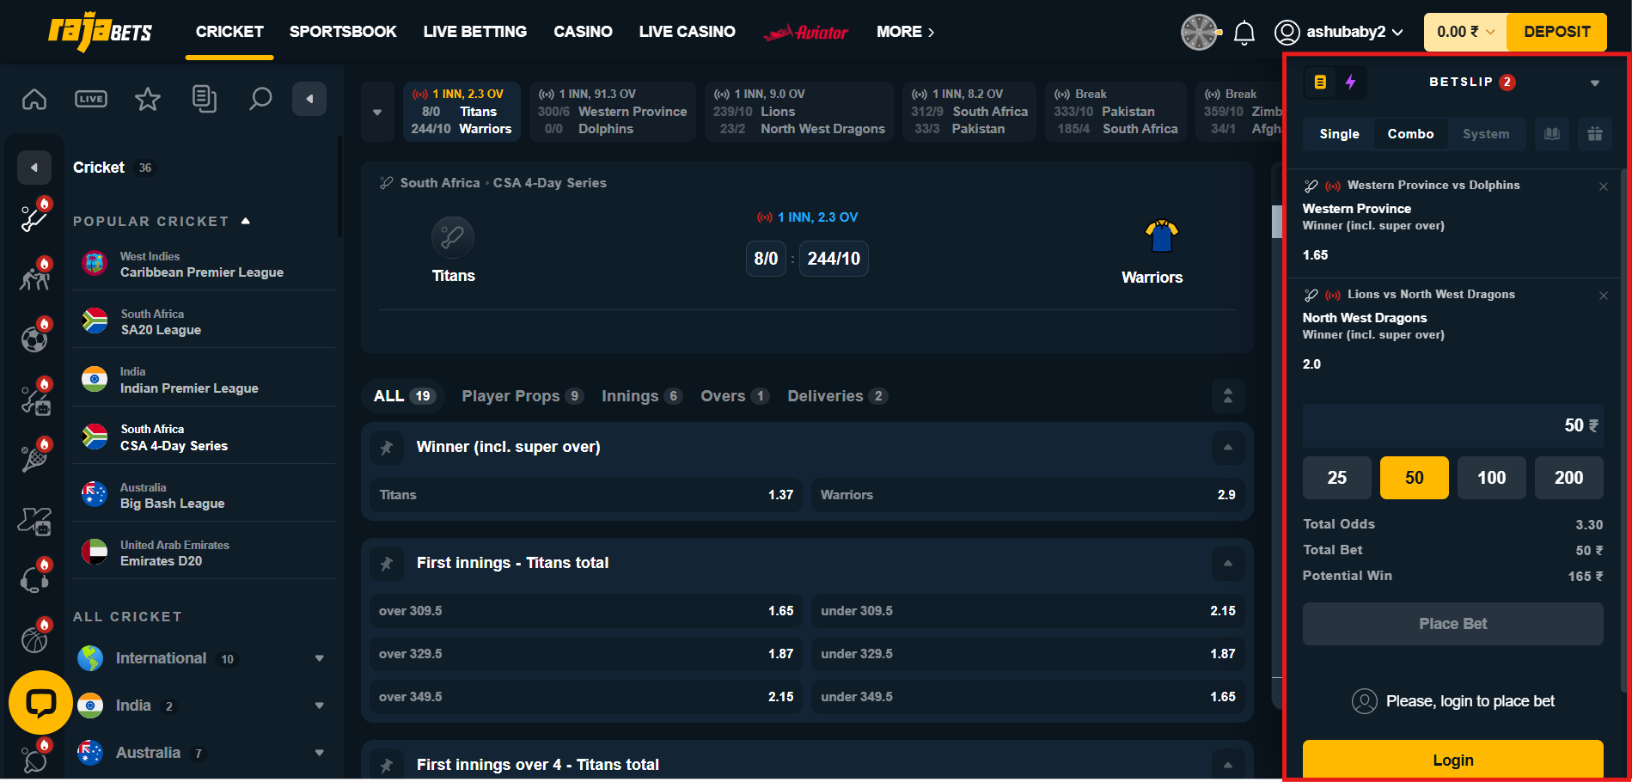The image size is (1632, 782).
Task: Toggle the quick bet lightning icon
Action: click(x=1350, y=82)
